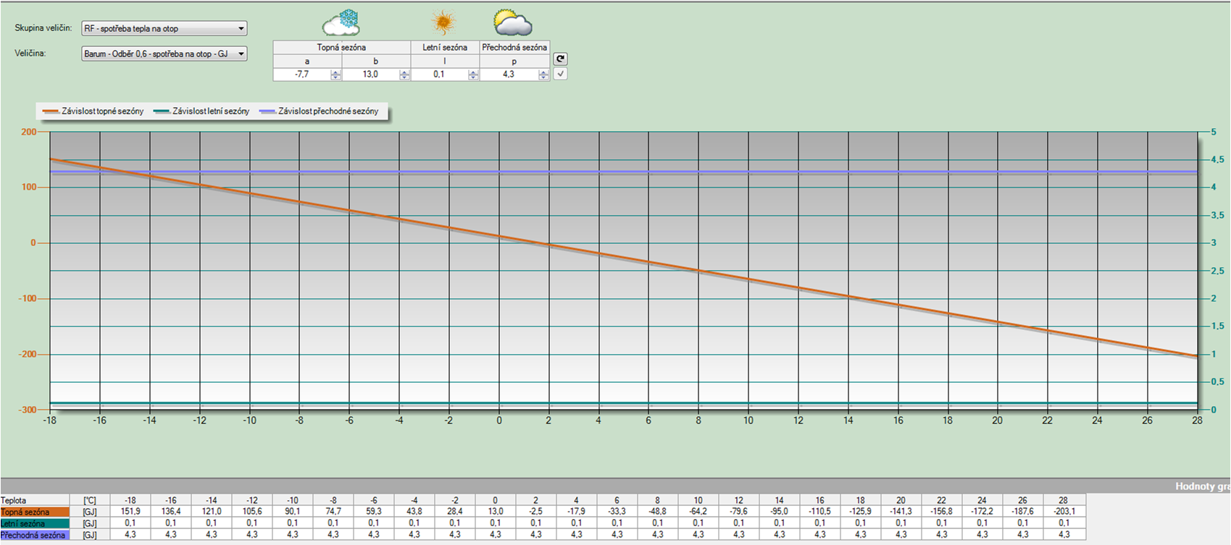Click the stepper for parameter b

404,75
